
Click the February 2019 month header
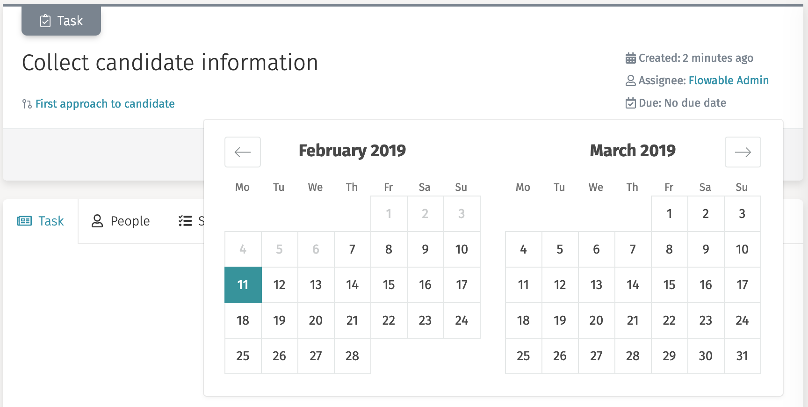click(x=352, y=151)
